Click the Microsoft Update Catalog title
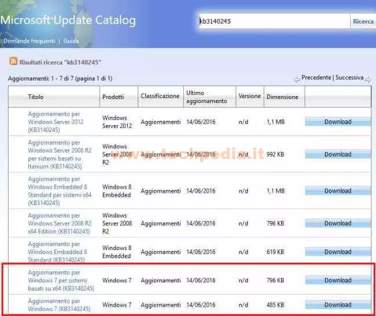Image resolution: width=376 pixels, height=316 pixels. (68, 20)
